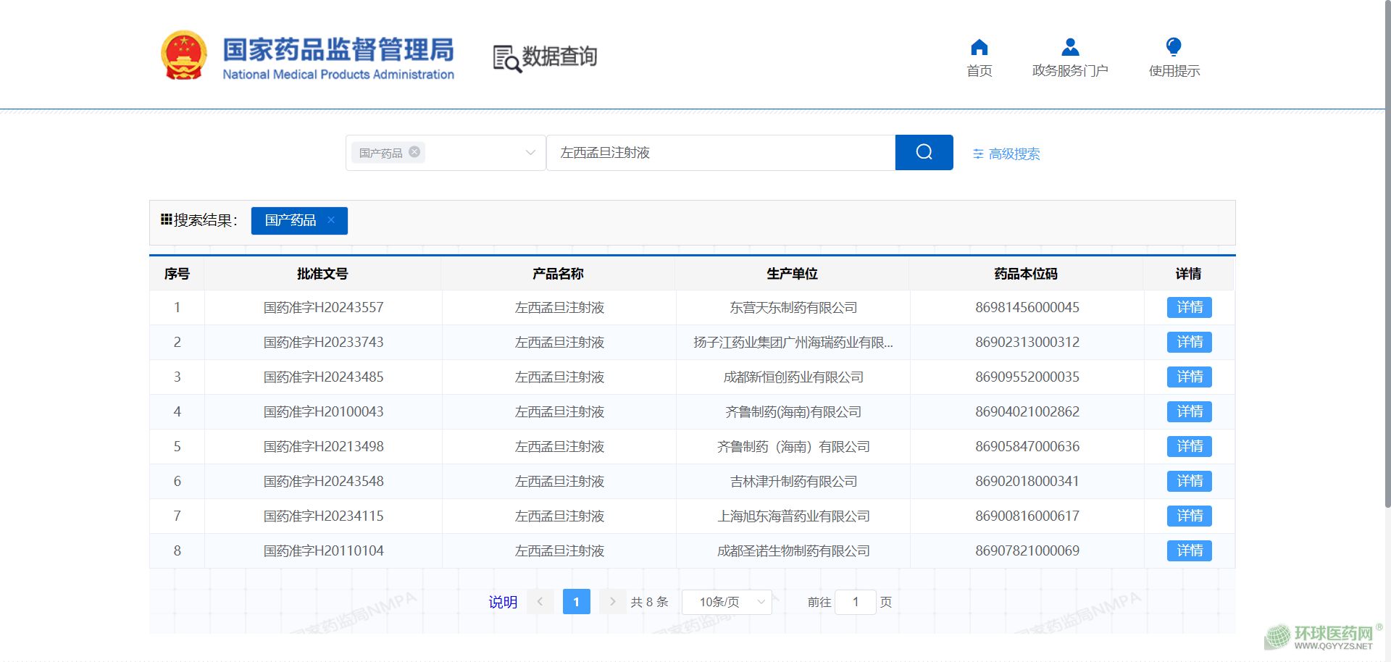Viewport: 1391px width, 662px height.
Task: Open the 政务服务门户 user icon
Action: point(1069,48)
